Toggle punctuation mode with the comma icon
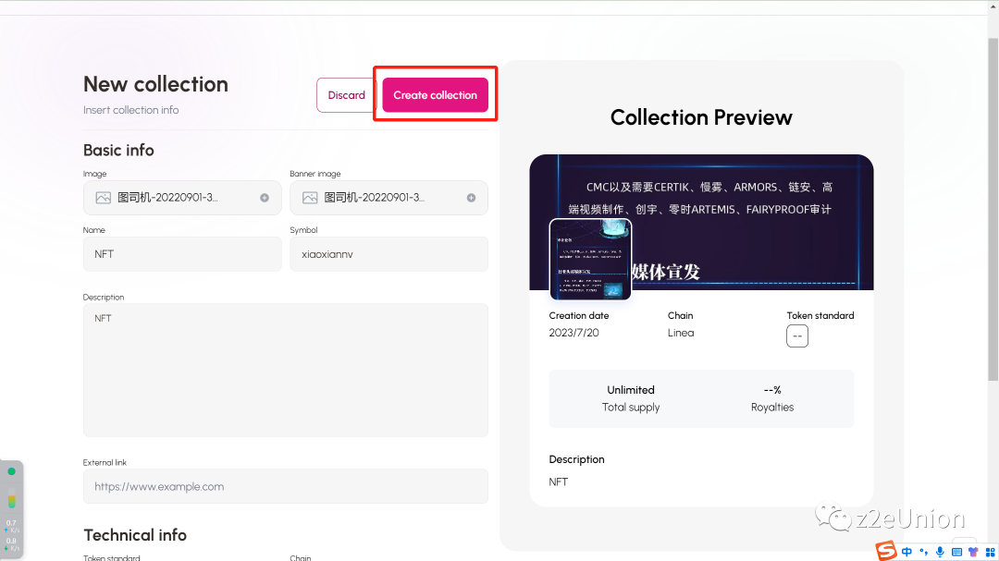 pyautogui.click(x=923, y=552)
